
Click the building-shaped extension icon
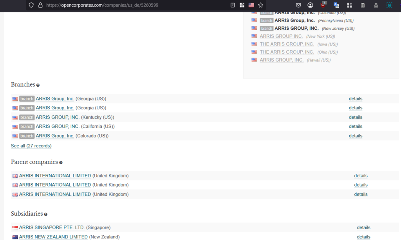tap(363, 5)
